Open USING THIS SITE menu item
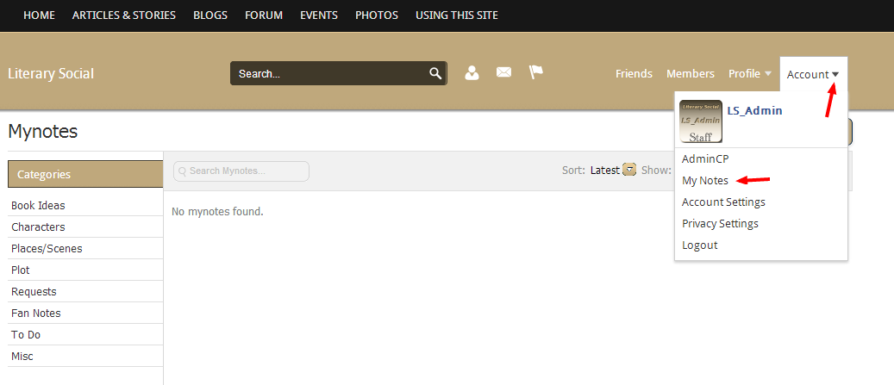 pos(457,16)
